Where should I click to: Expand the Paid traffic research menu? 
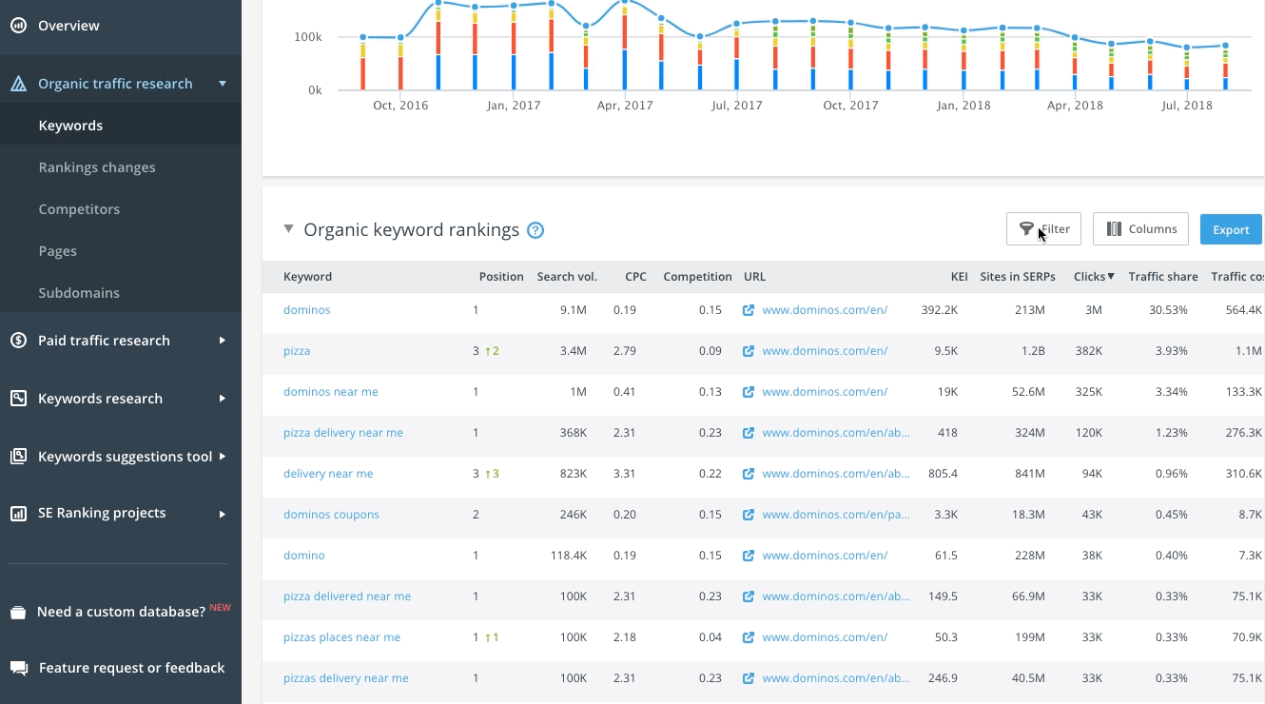pyautogui.click(x=223, y=341)
